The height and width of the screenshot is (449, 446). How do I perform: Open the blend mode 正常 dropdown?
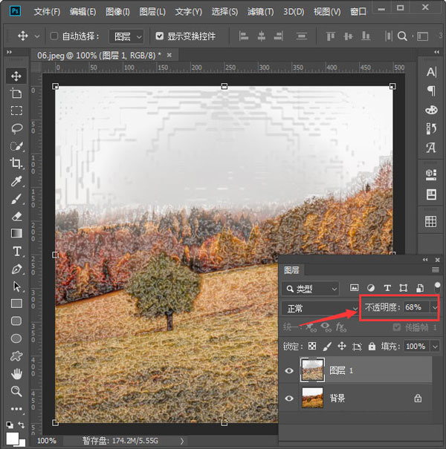[x=320, y=309]
